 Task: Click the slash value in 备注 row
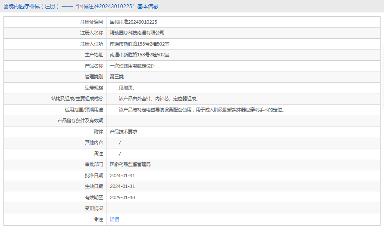point(120,154)
